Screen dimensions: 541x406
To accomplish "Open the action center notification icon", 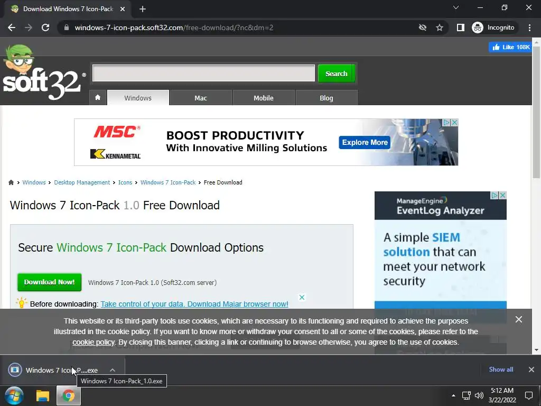I will coord(528,395).
